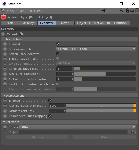Image resolution: width=139 pixels, height=150 pixels.
Task: Switch to the Object ID tab
Action: [83, 23]
